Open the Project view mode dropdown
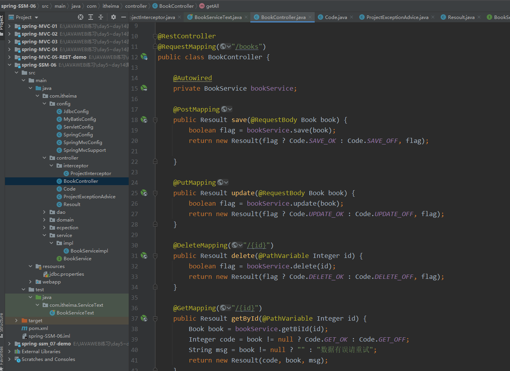This screenshot has height=371, width=510. [36, 17]
